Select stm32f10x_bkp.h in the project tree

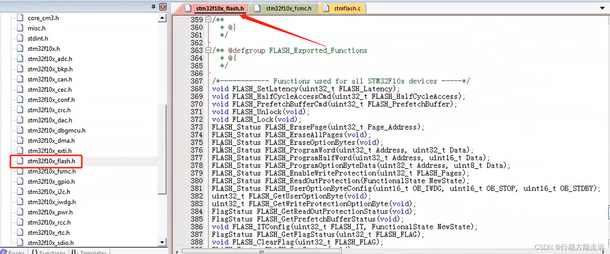coord(50,69)
